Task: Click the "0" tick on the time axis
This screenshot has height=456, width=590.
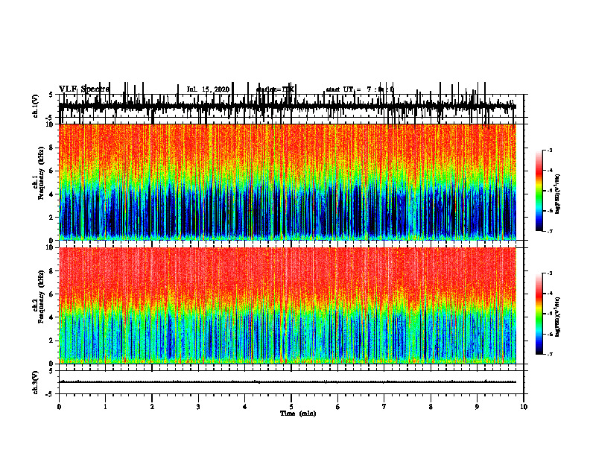Action: (x=59, y=407)
